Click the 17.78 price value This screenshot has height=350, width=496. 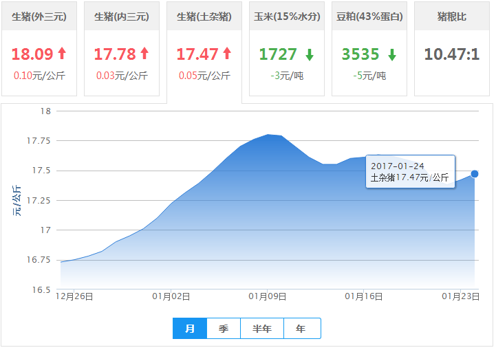coord(115,54)
